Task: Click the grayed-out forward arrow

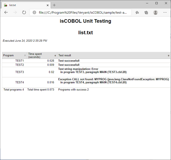Action: coord(15,13)
